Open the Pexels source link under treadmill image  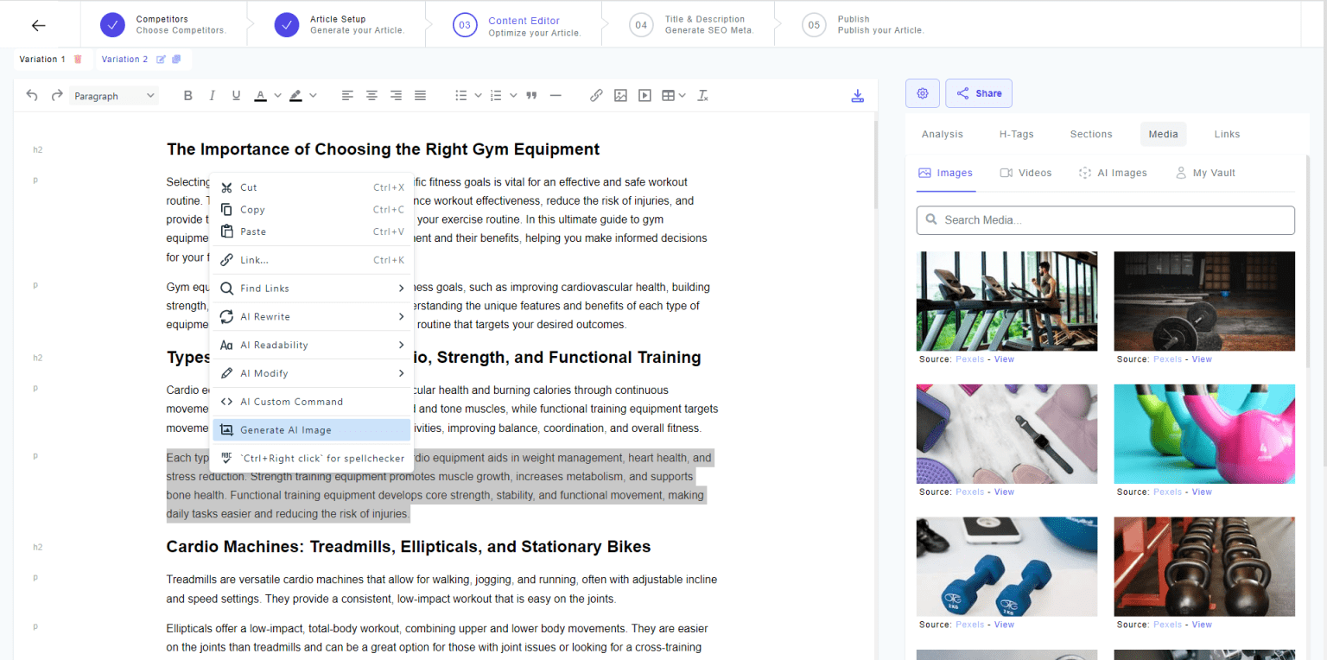point(969,359)
